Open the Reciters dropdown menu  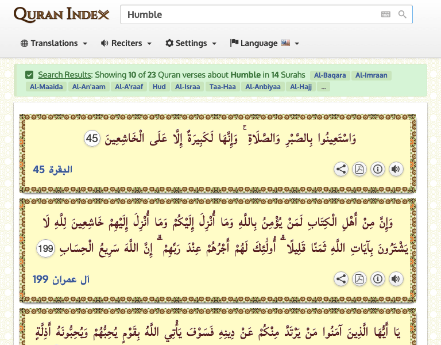point(126,43)
